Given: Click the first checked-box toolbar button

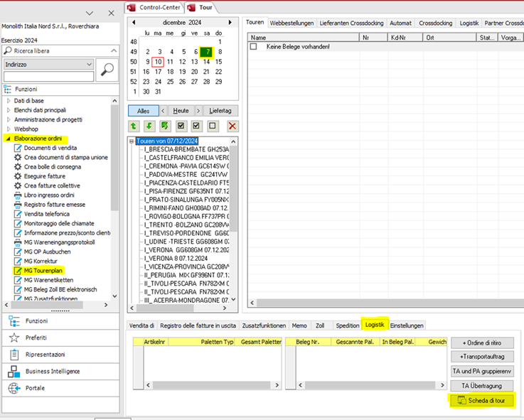Looking at the screenshot, I should [x=181, y=126].
